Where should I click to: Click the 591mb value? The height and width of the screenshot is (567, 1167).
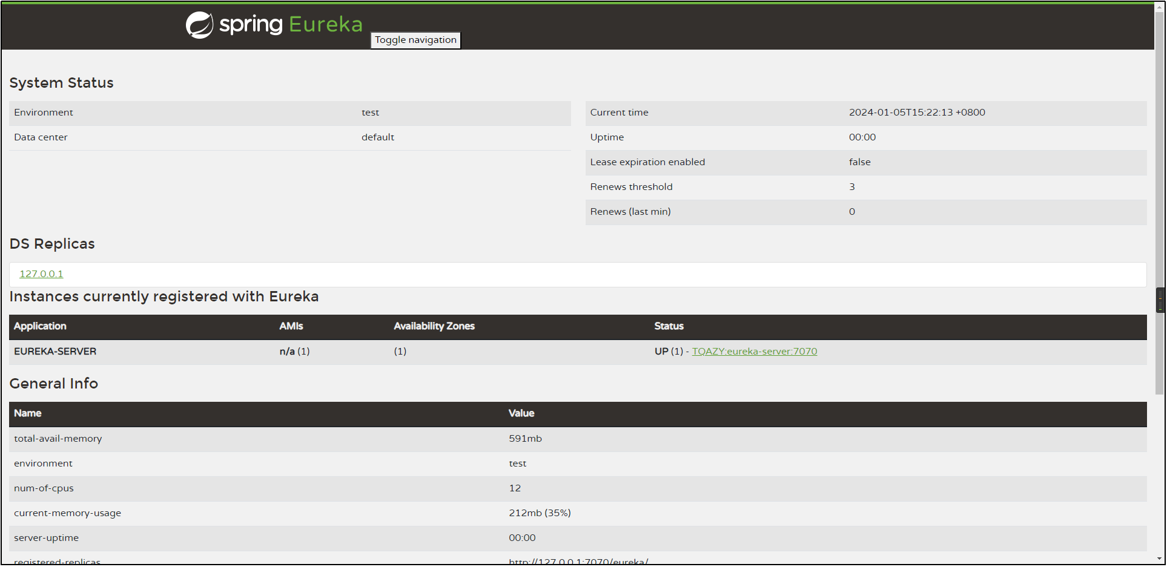pos(525,439)
